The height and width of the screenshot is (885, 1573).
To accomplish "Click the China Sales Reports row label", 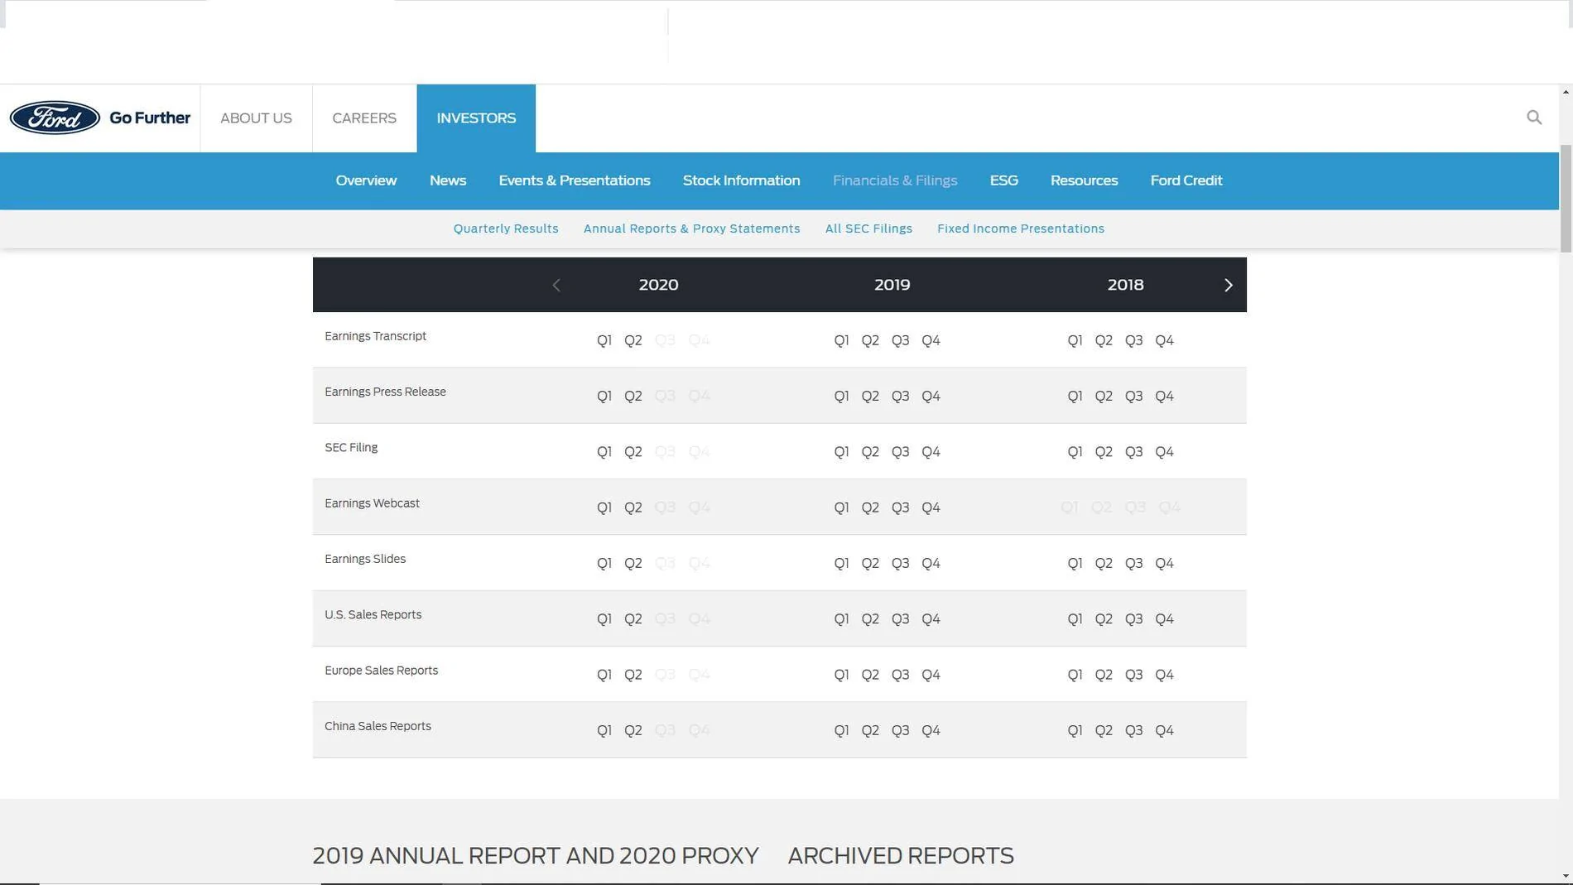I will coord(378,726).
